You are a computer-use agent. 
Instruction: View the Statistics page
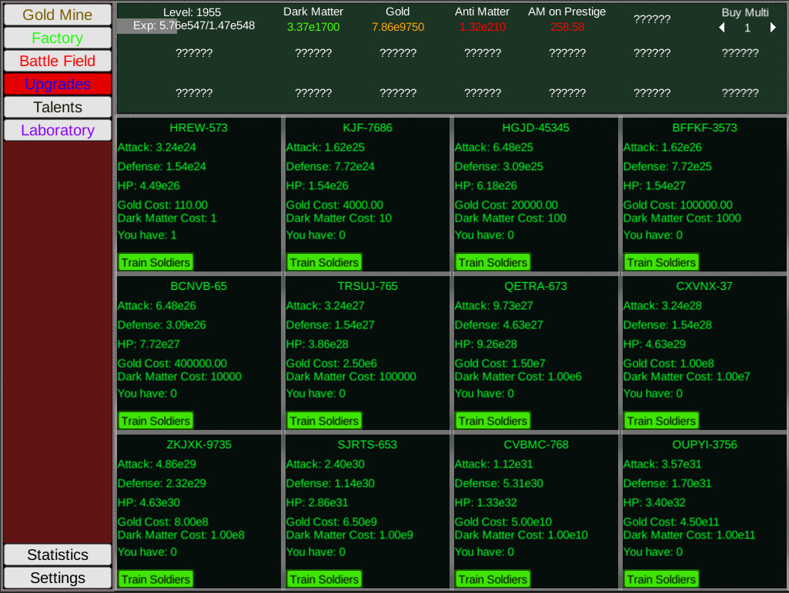(58, 555)
